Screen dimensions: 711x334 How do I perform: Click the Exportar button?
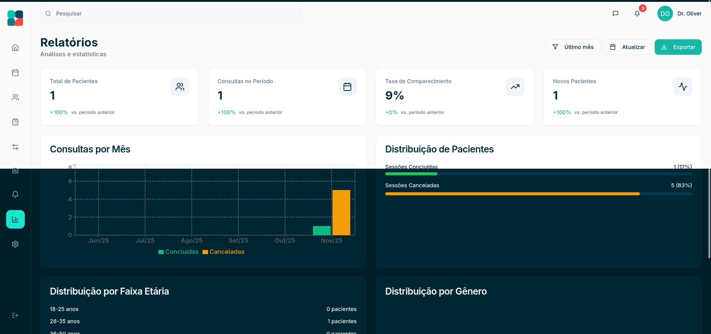pos(678,47)
